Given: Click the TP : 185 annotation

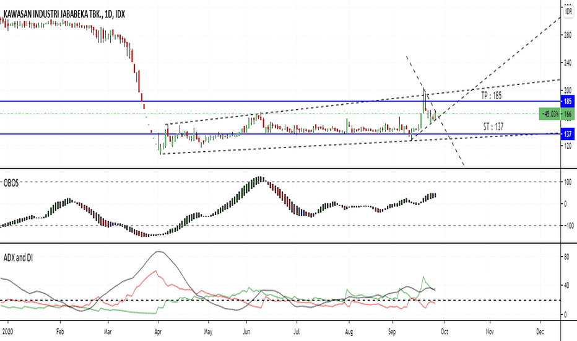Looking at the screenshot, I should click(492, 96).
